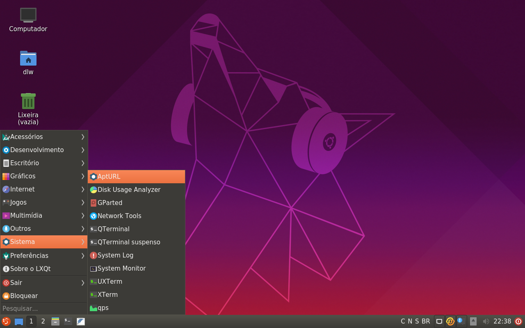Open the Desenvolvimento menu category
The image size is (525, 328).
click(44, 150)
